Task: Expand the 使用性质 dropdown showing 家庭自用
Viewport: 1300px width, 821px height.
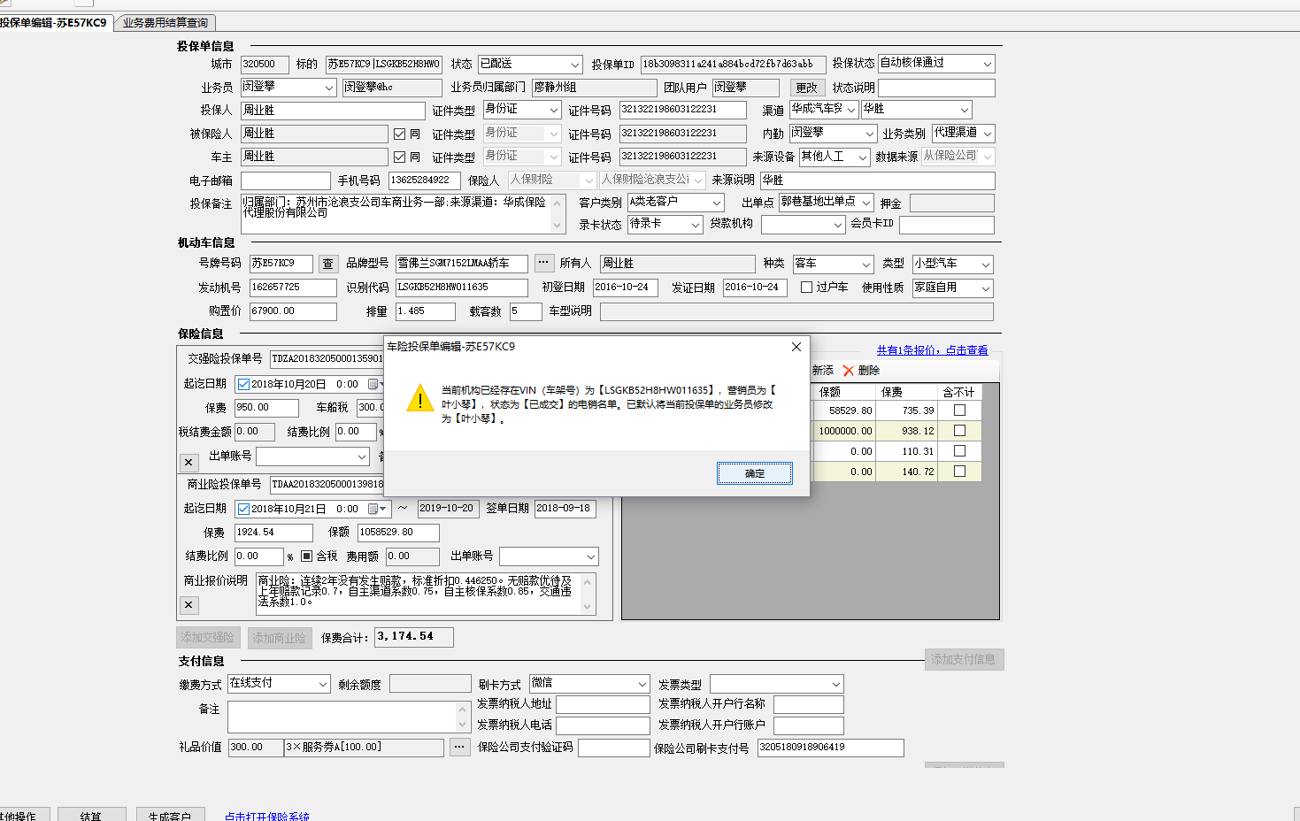Action: click(x=985, y=288)
